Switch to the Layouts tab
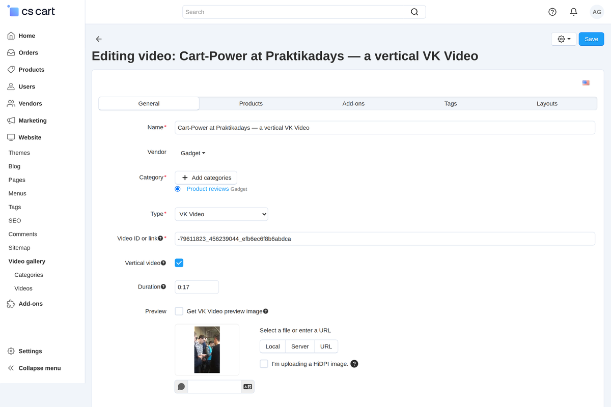 547,103
